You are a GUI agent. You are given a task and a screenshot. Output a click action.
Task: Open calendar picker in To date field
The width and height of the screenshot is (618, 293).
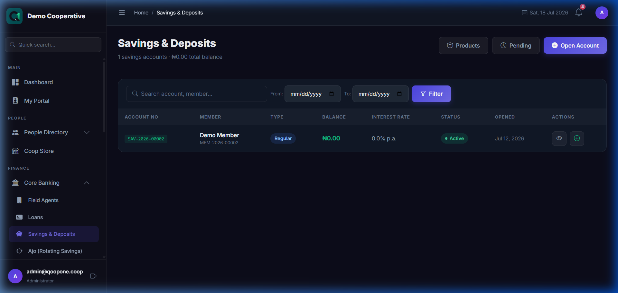399,94
